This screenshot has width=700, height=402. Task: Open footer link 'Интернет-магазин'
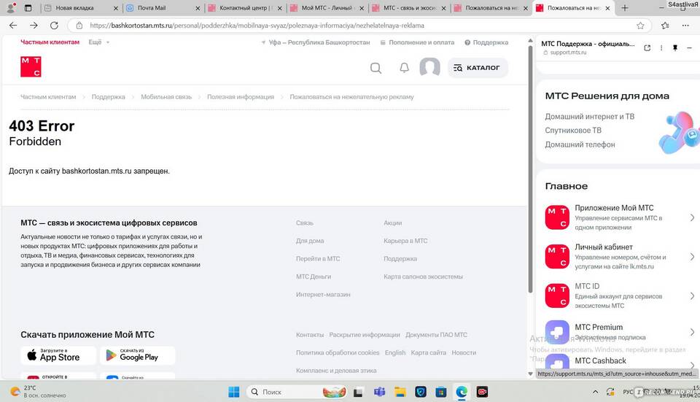point(323,295)
